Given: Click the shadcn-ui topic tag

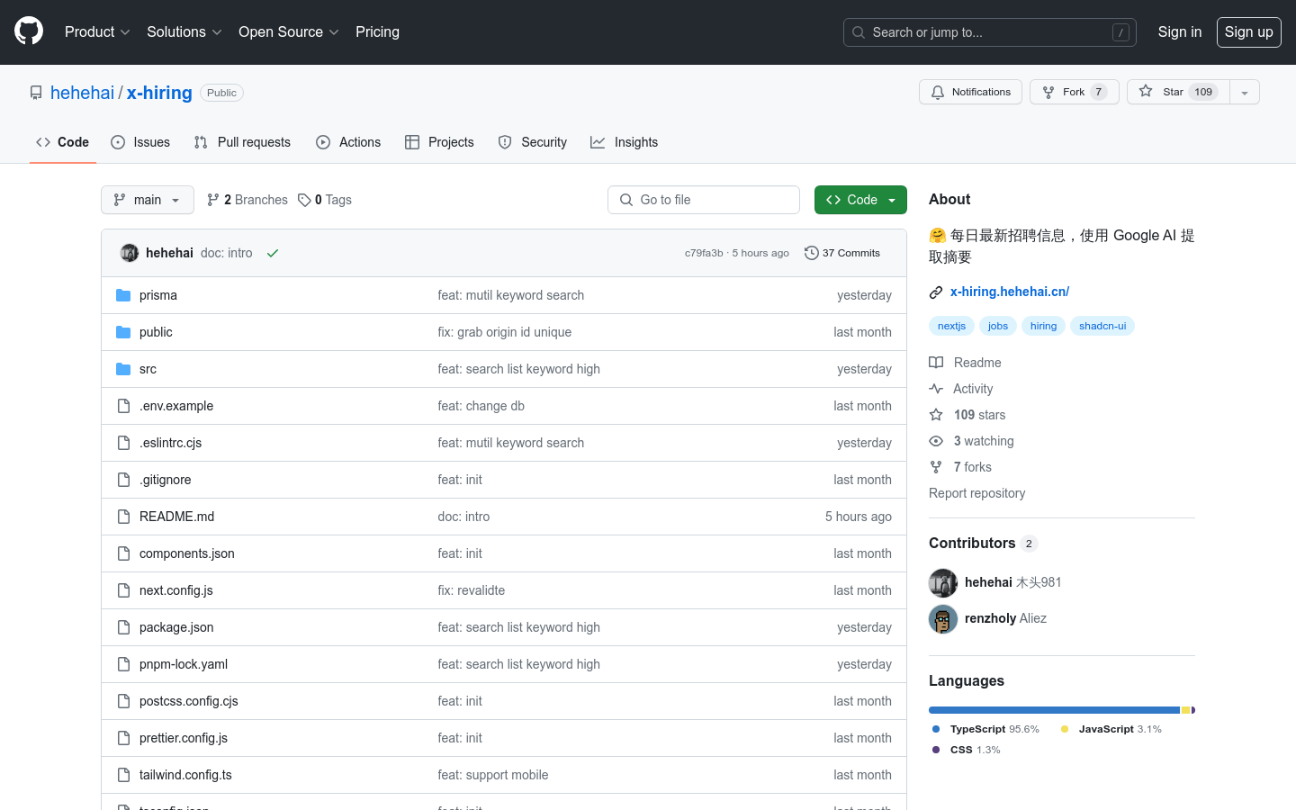Looking at the screenshot, I should click(1102, 326).
